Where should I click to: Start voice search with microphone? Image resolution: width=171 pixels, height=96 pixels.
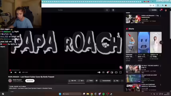point(113,10)
